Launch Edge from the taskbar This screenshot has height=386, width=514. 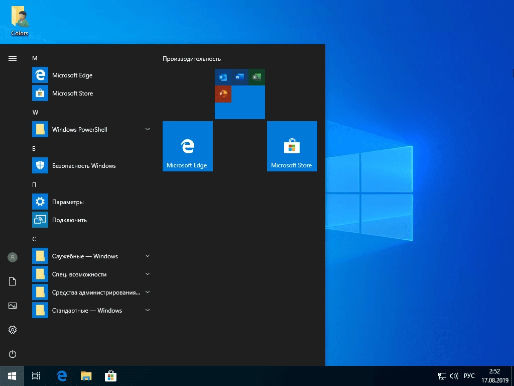pyautogui.click(x=62, y=376)
